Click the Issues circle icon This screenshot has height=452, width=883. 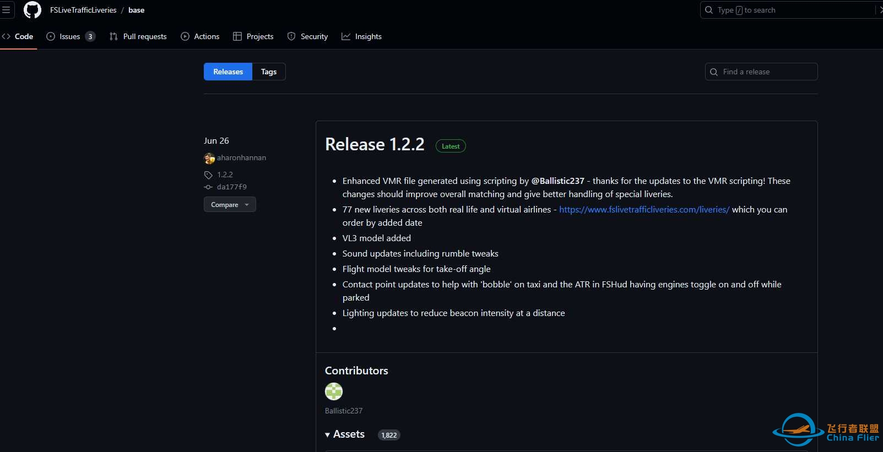tap(51, 36)
